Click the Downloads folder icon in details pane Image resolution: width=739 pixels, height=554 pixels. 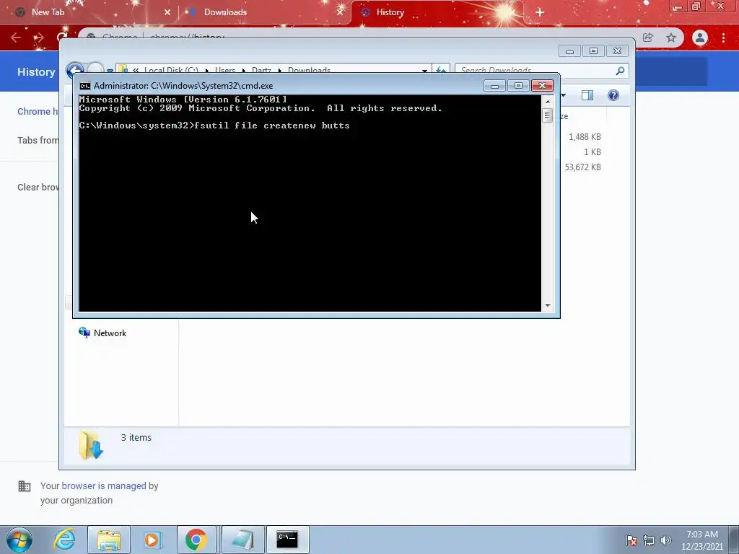point(90,444)
